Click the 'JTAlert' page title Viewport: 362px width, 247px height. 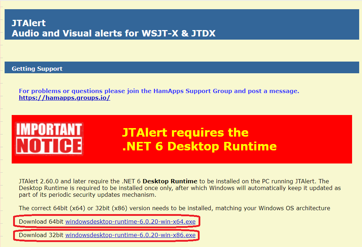[29, 23]
